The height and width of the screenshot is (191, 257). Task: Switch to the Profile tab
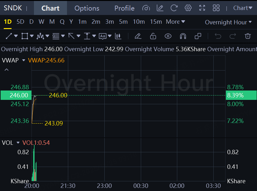pos(124,8)
